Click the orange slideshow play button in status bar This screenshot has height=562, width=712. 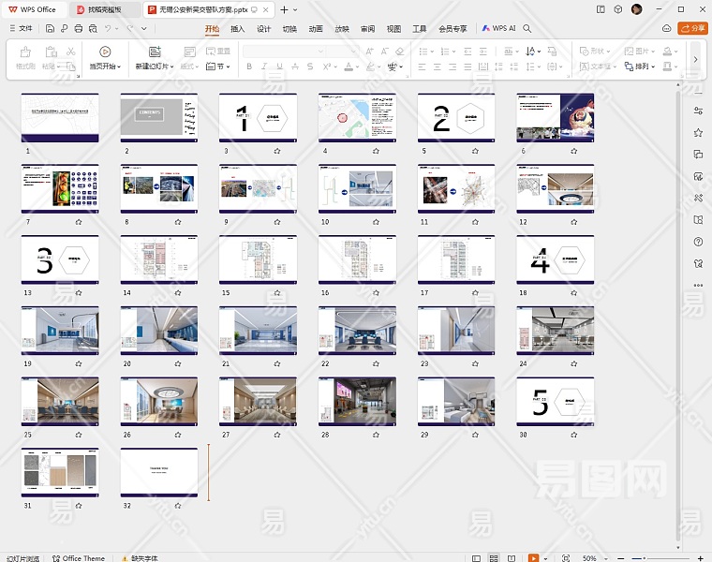pyautogui.click(x=533, y=557)
